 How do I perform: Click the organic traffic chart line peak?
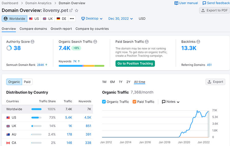[198, 111]
